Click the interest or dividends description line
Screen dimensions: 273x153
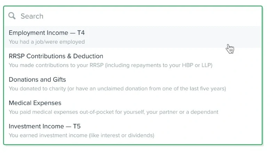click(81, 135)
